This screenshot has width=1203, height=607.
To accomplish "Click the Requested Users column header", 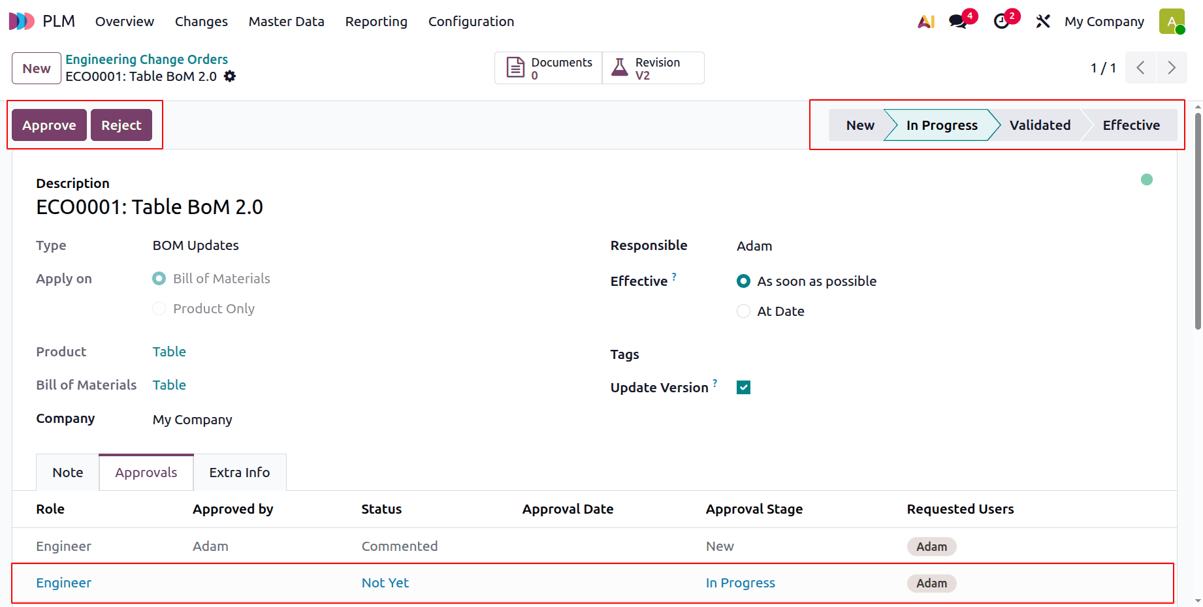I will (x=960, y=509).
